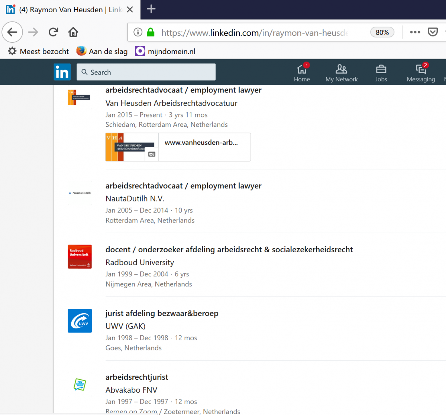Open Messaging with 2 unread messages
Viewport: 446px width, 415px height.
tap(420, 72)
